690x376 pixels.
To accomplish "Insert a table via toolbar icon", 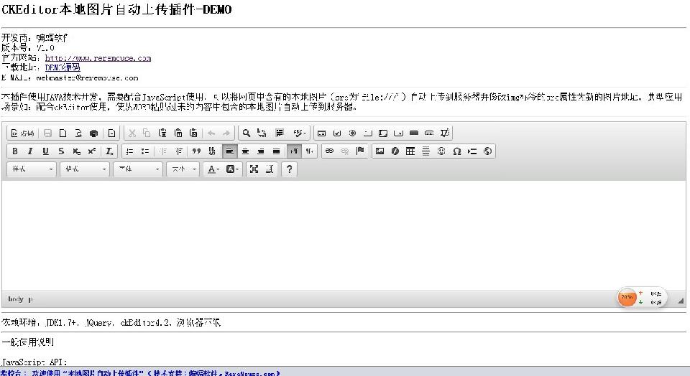I will (410, 151).
